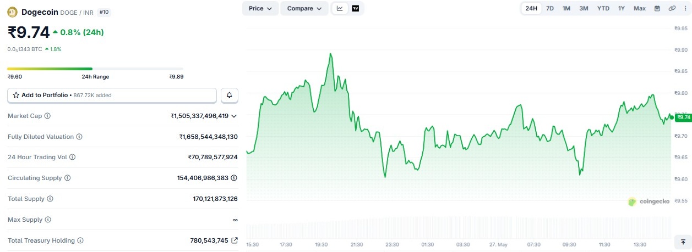Click 24 Hour Trading Vol info icon
Viewport: 692px width, 252px height.
[x=72, y=157]
